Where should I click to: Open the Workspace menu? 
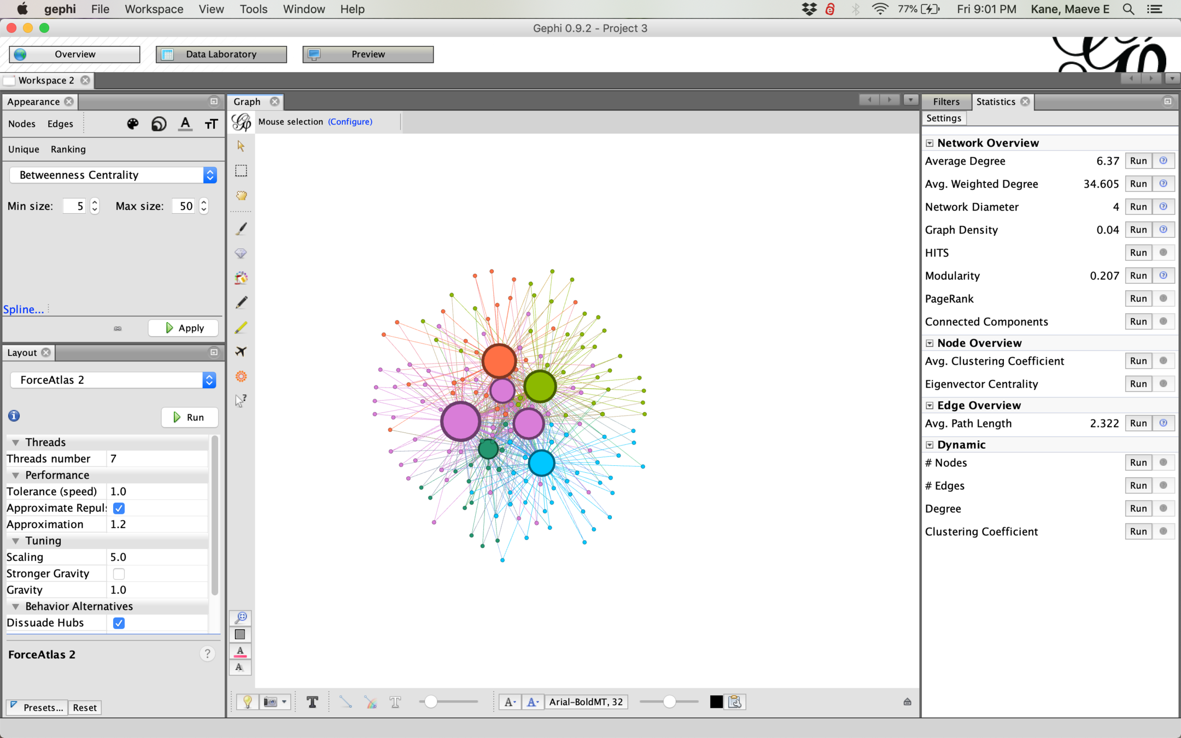pyautogui.click(x=154, y=9)
